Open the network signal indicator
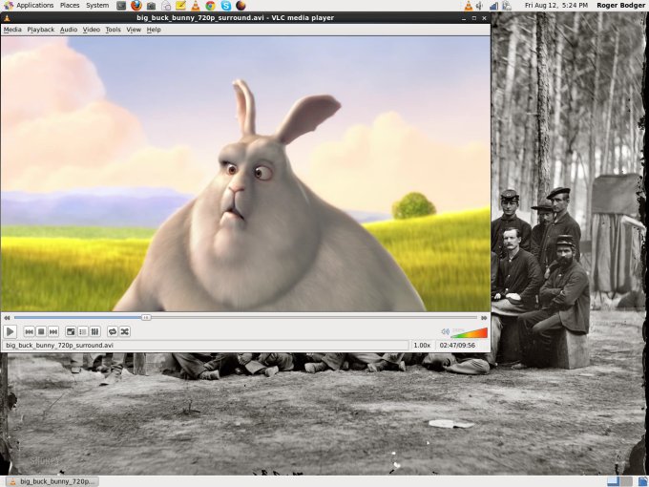The width and height of the screenshot is (649, 487). click(493, 6)
